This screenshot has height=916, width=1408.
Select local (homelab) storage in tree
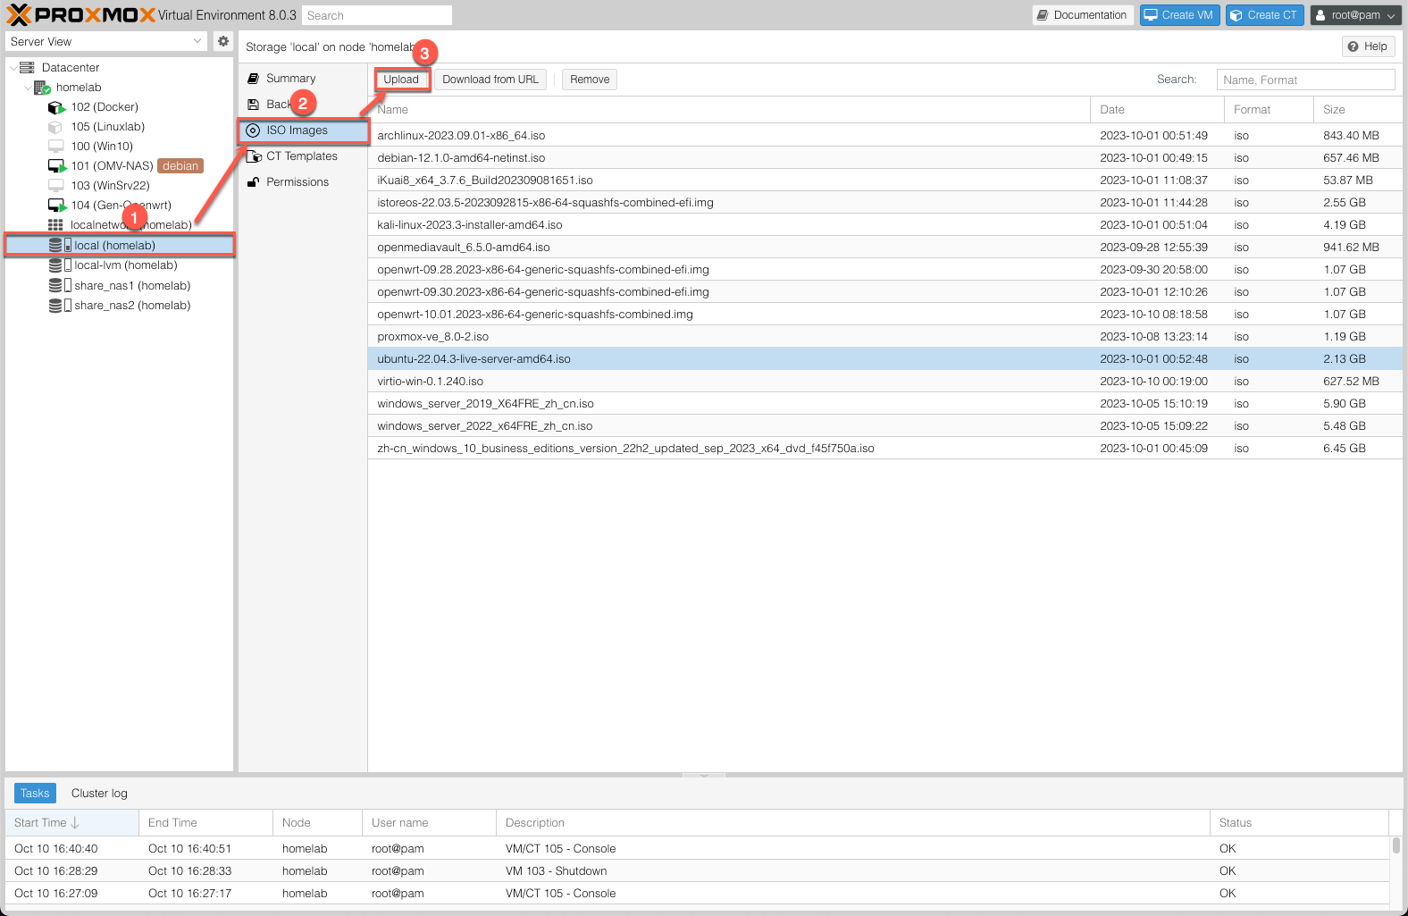point(120,246)
